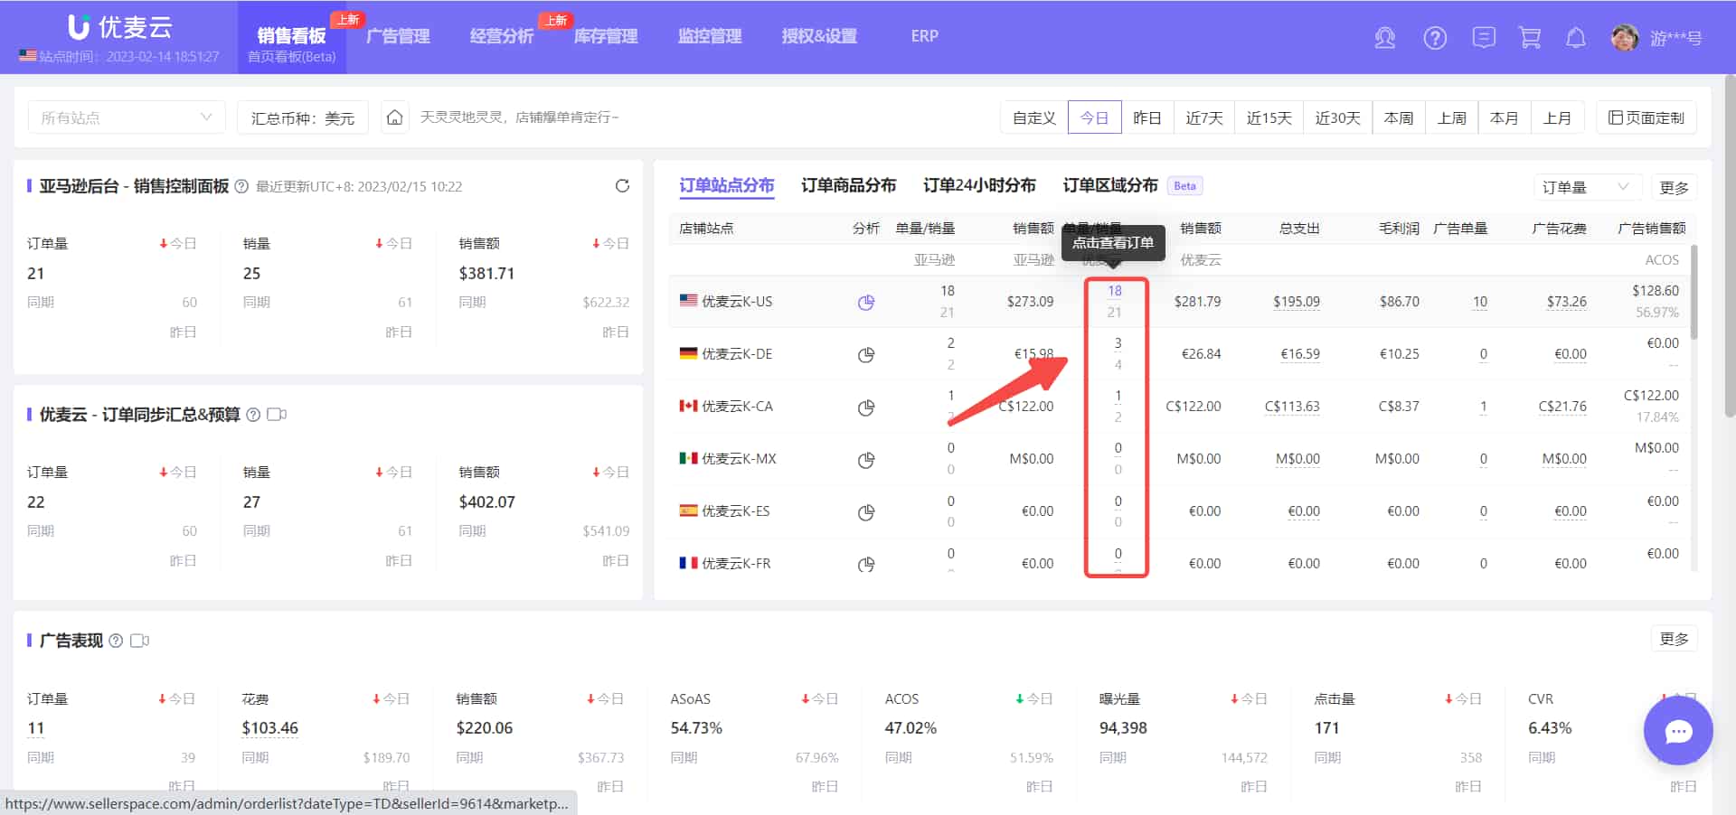The image size is (1736, 815).
Task: Click the page vertical scrollbar
Action: coord(1731,244)
